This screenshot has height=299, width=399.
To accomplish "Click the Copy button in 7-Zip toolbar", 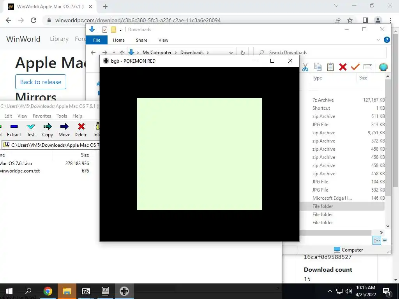I will 48,130.
